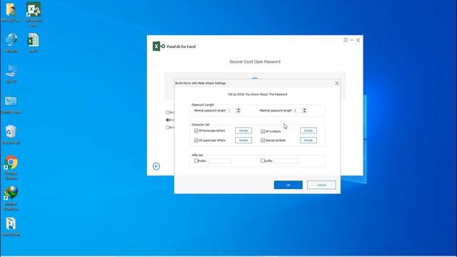
Task: Click the maximal password length field
Action: point(298,111)
